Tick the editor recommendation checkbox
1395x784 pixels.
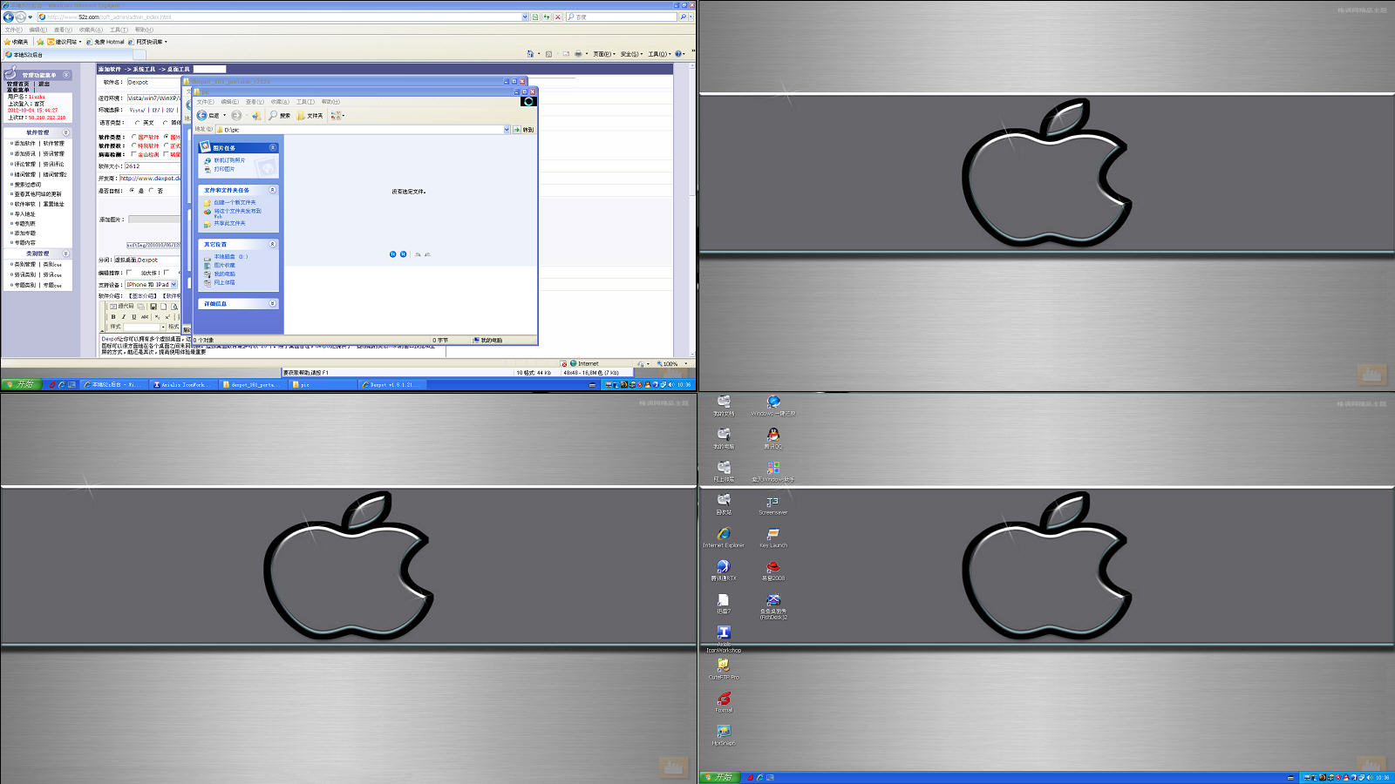coord(129,273)
